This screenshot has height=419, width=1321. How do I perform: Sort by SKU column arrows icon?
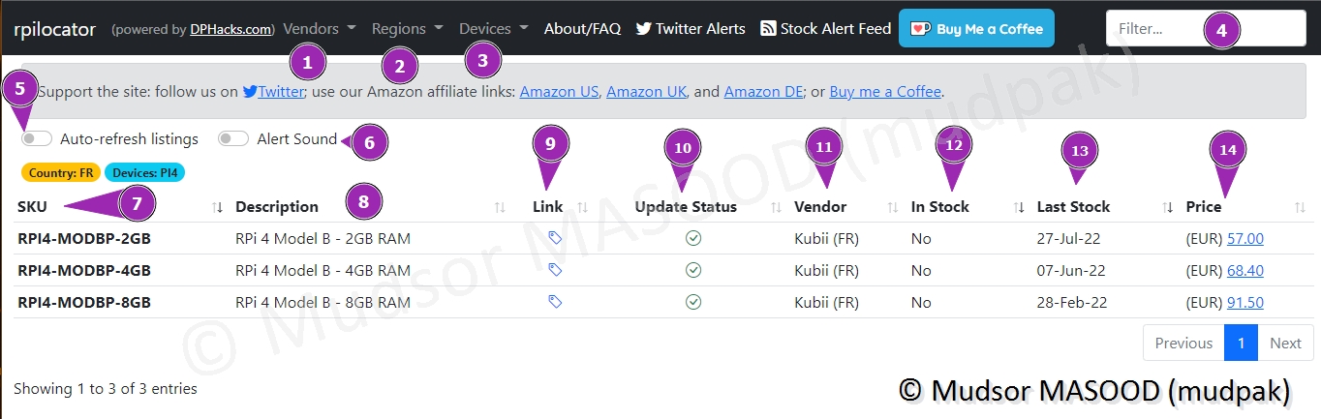[218, 207]
